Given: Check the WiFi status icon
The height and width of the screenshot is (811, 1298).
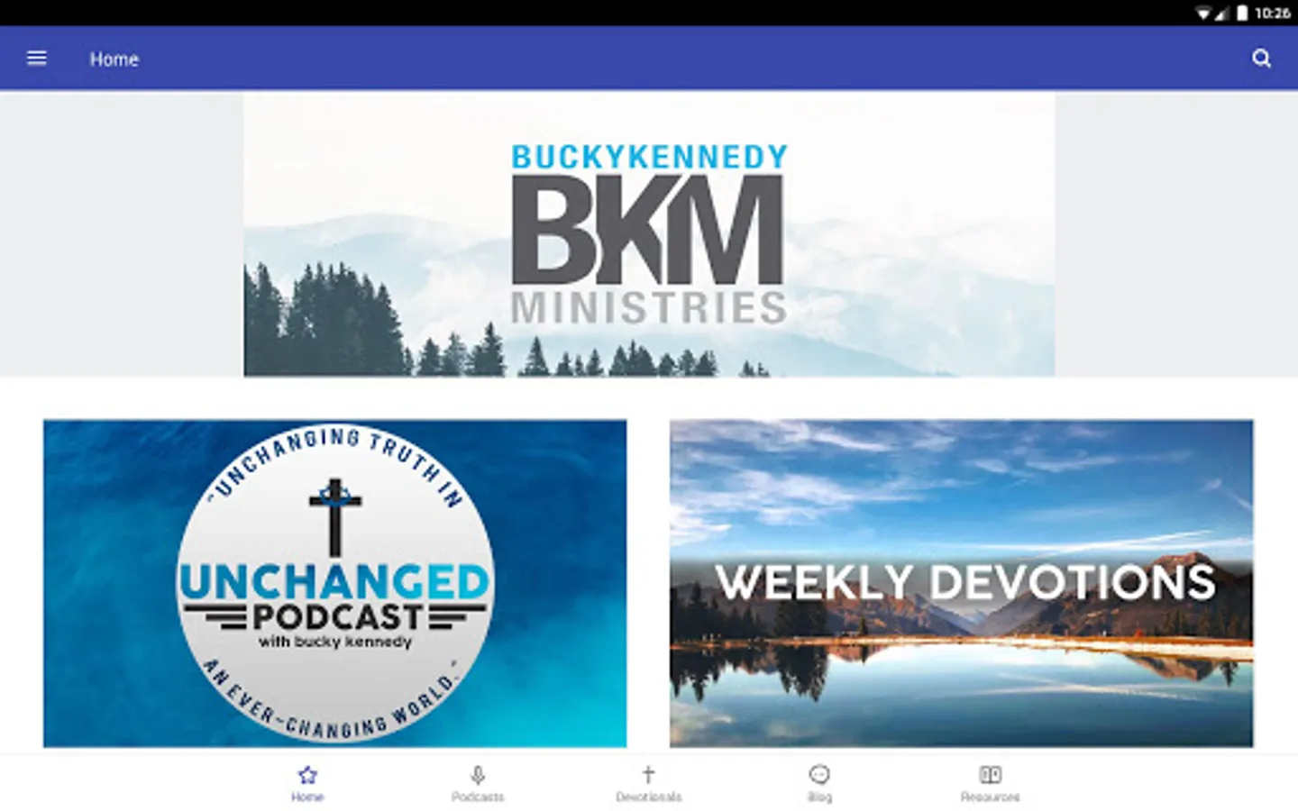Looking at the screenshot, I should (x=1203, y=13).
